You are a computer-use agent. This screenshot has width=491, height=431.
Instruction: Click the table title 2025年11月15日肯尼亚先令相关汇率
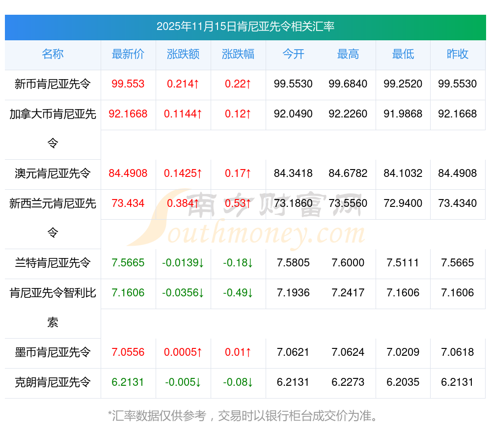(245, 27)
